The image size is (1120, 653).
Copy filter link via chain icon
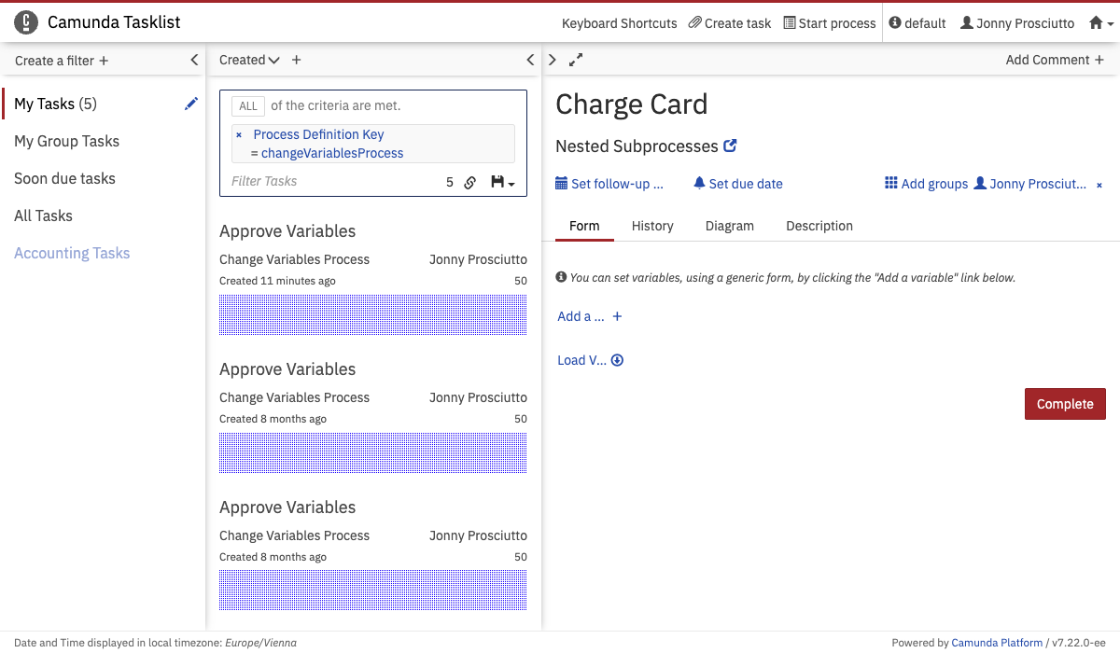pyautogui.click(x=470, y=182)
